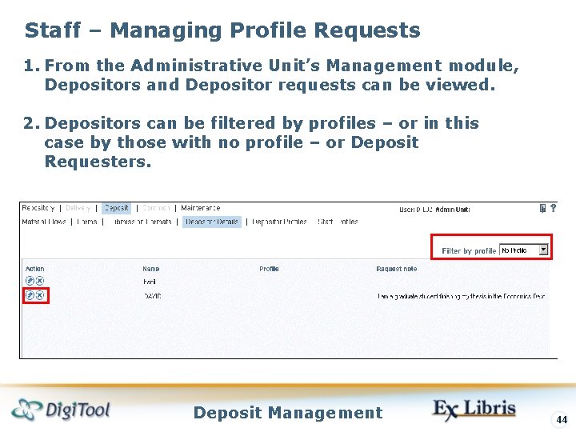
Task: Click the delete icon in the DAVID row
Action: coord(40,295)
